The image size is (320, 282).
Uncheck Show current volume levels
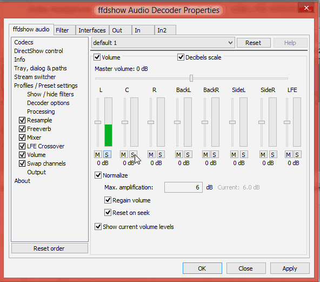pyautogui.click(x=98, y=227)
